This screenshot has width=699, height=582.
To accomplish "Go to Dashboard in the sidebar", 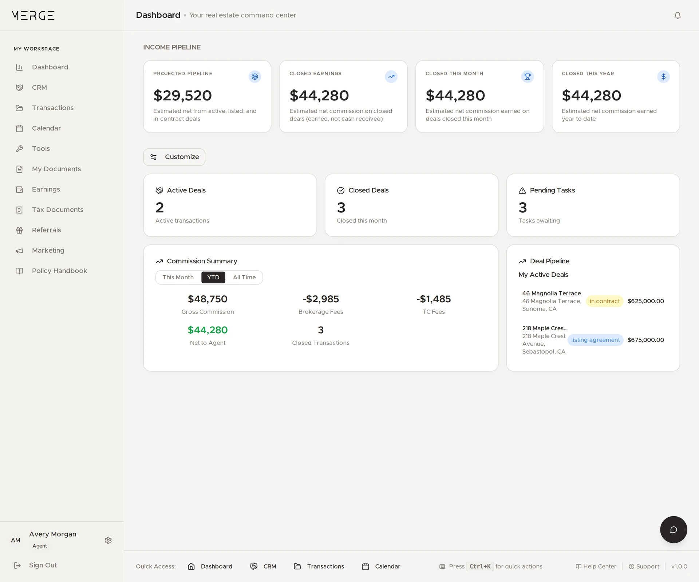I will 62,67.
